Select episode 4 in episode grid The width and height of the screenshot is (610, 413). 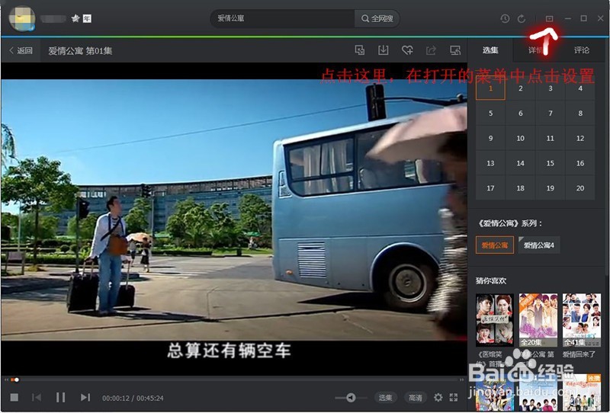pyautogui.click(x=580, y=88)
